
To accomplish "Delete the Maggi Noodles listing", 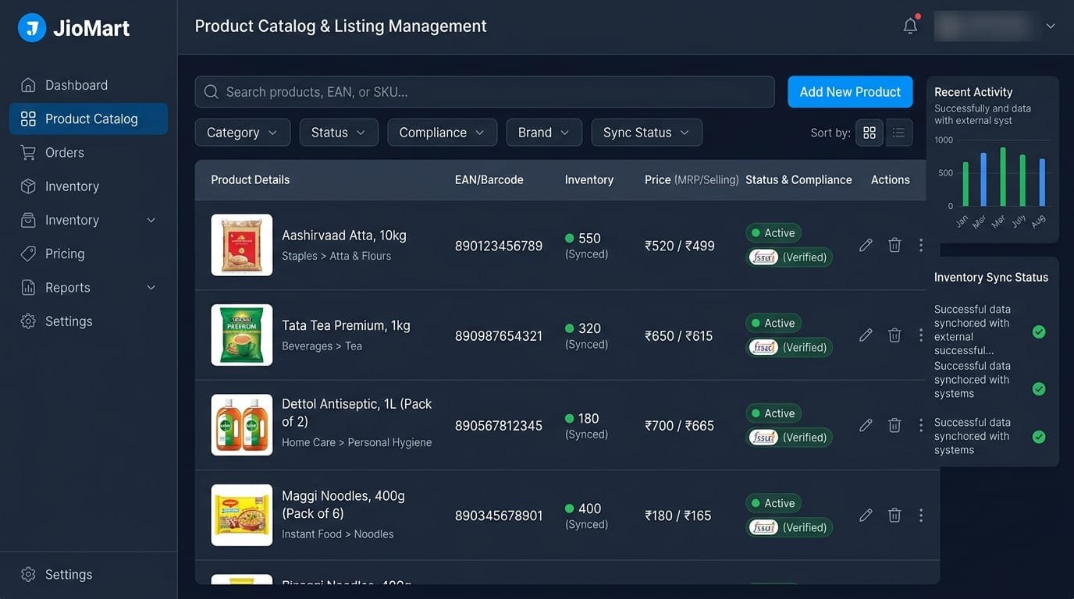I will (x=894, y=516).
